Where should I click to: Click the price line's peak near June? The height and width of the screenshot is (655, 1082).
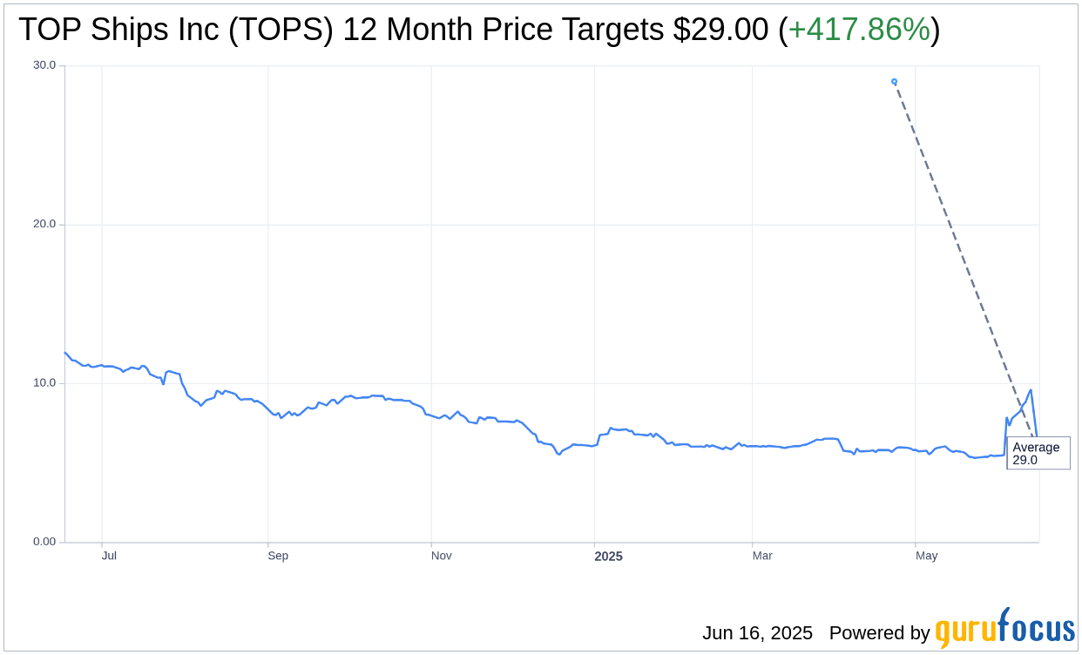coord(1031,390)
